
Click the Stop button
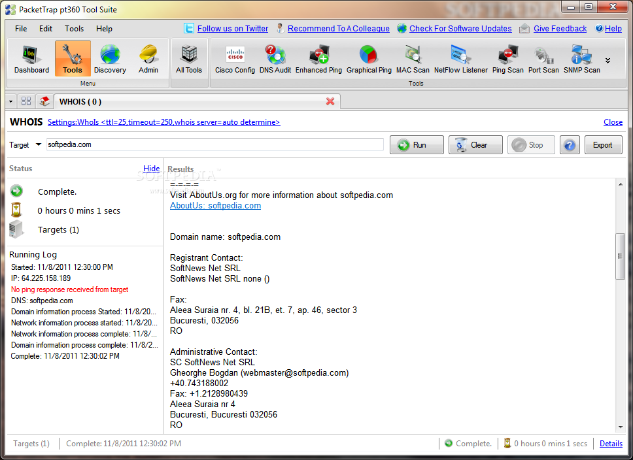tap(531, 145)
